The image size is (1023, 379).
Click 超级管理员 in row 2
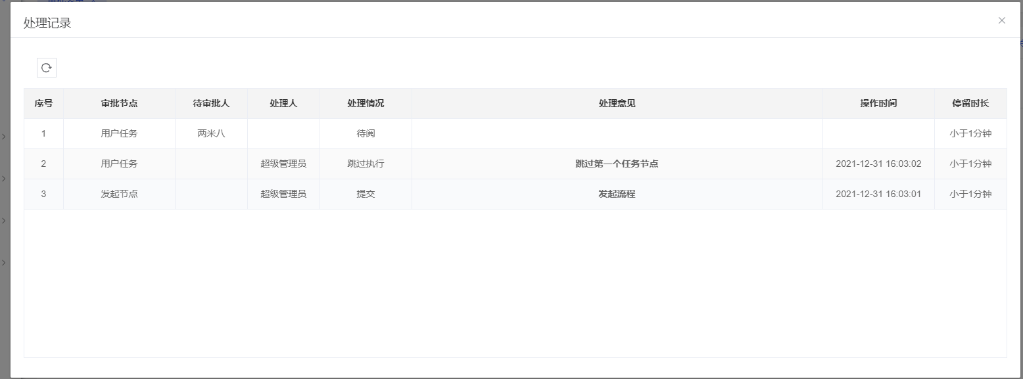click(284, 164)
